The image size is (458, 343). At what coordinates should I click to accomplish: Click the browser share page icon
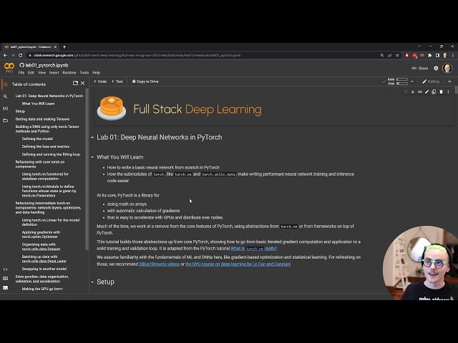(x=389, y=55)
